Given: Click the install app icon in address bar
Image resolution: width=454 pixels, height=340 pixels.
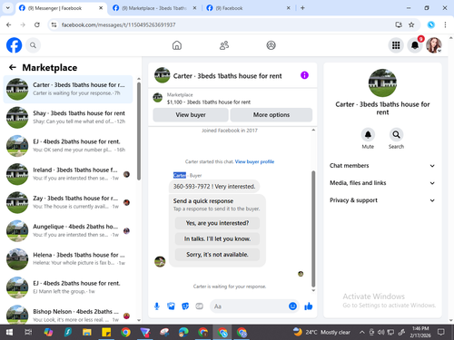Looking at the screenshot, I should click(399, 24).
